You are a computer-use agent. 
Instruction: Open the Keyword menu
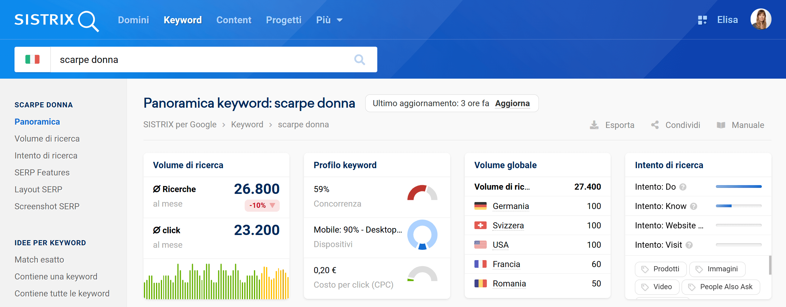pyautogui.click(x=183, y=20)
